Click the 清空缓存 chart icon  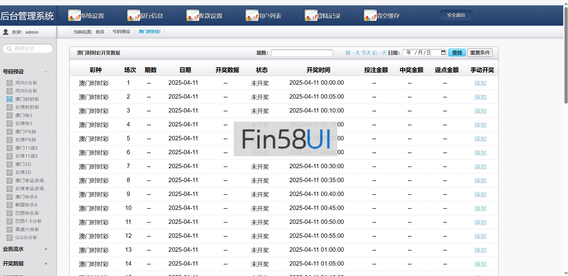(x=370, y=15)
